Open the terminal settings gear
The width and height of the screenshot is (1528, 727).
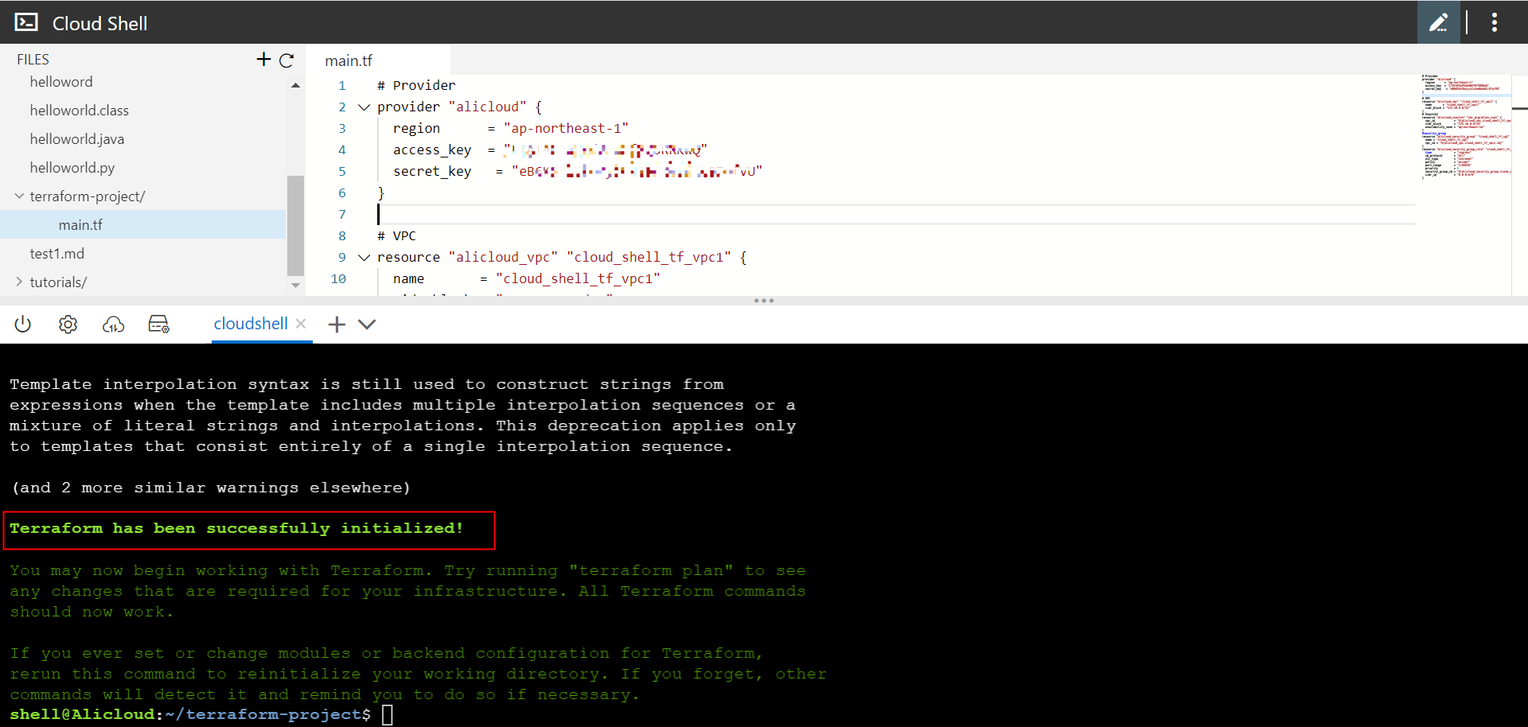click(x=68, y=324)
